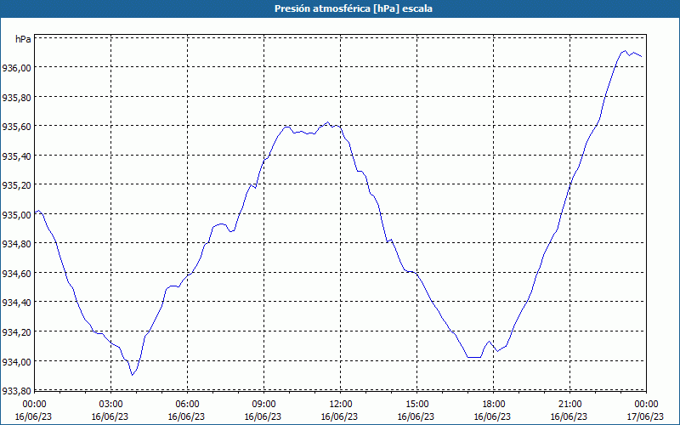The width and height of the screenshot is (680, 425).
Task: Click the 06:00 time axis label
Action: pos(187,405)
